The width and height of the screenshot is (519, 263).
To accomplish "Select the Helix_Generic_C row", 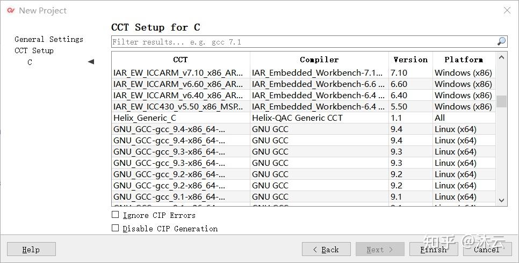I will coord(181,118).
